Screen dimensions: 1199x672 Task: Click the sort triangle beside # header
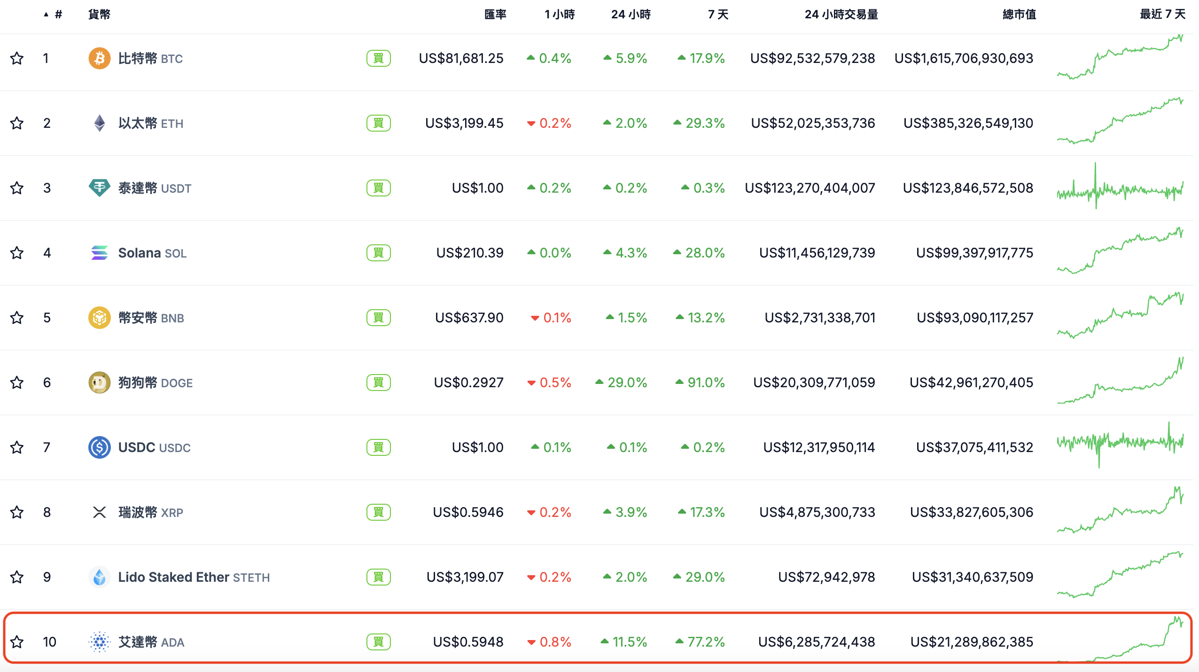tap(45, 14)
